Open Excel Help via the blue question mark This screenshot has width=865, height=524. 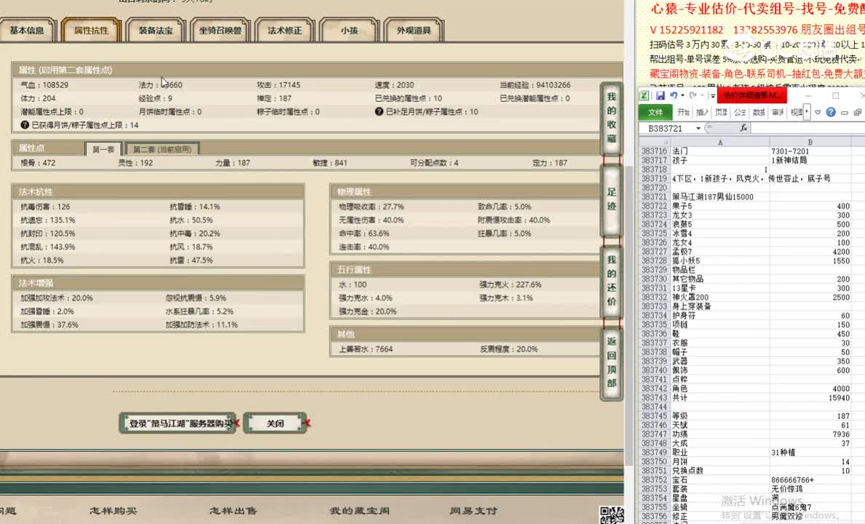click(x=831, y=112)
